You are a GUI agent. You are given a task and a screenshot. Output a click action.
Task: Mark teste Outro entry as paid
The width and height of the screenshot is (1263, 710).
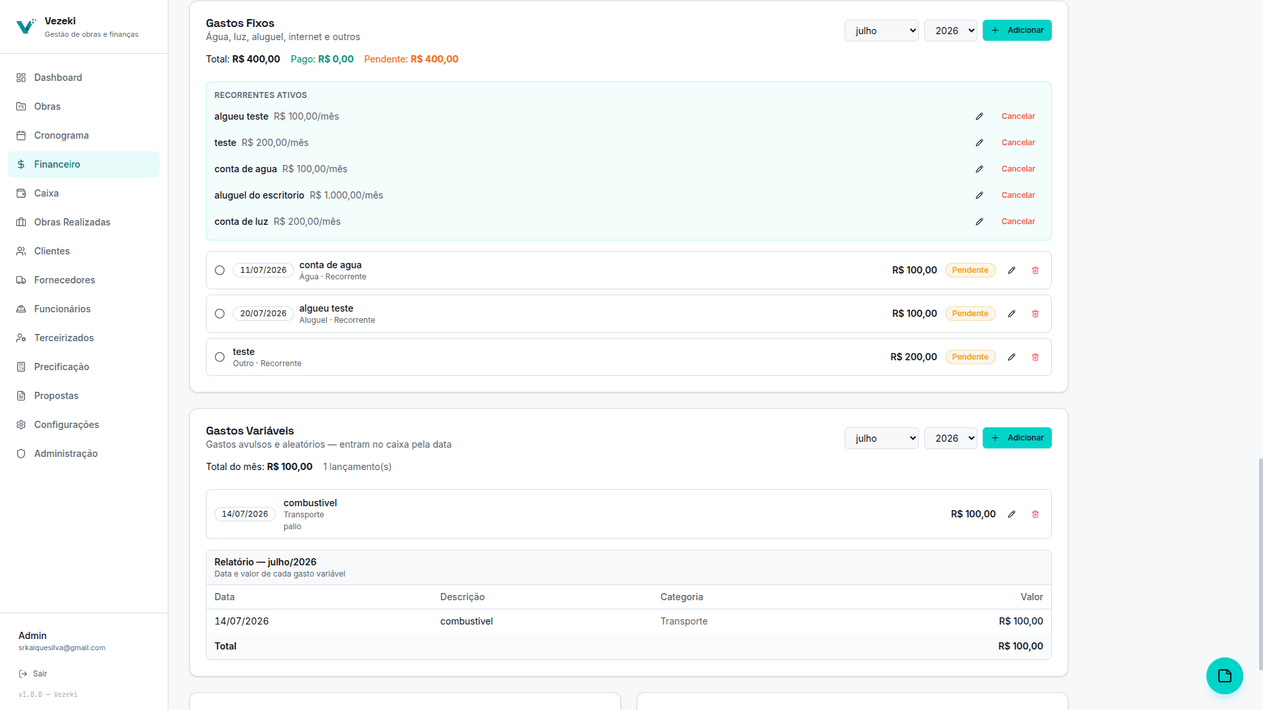[x=220, y=357]
